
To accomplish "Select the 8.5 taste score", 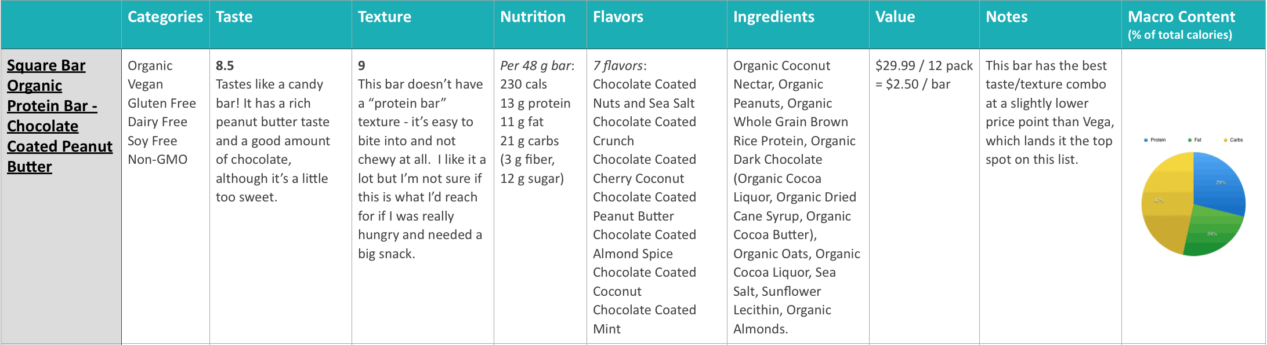I will (225, 66).
